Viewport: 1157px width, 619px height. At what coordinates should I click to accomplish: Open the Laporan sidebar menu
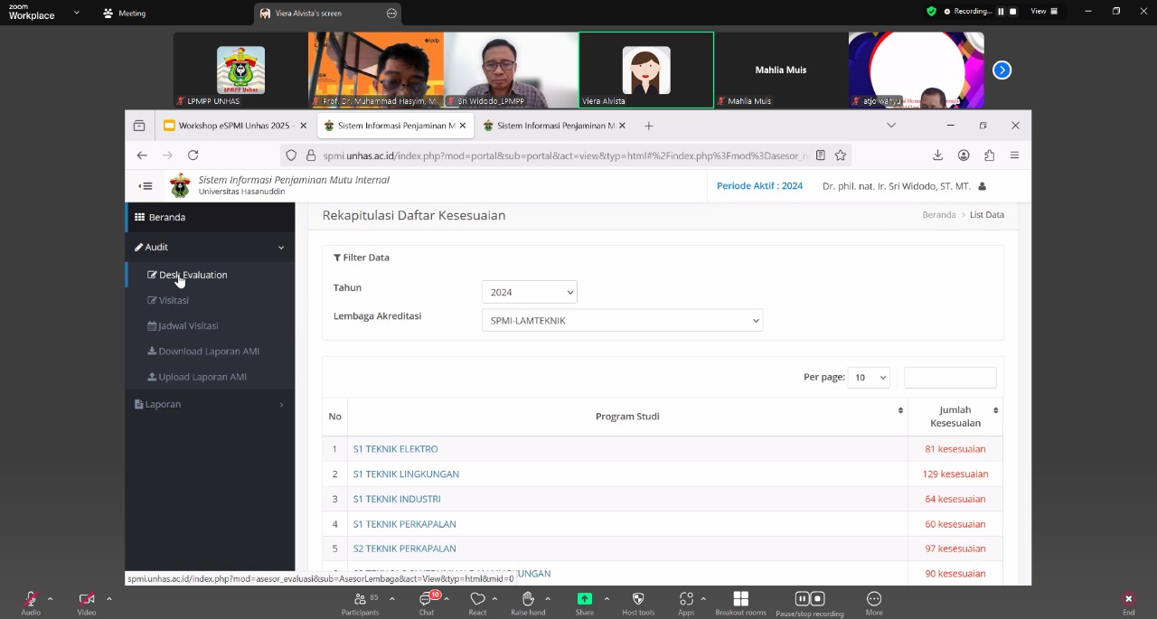click(x=164, y=404)
